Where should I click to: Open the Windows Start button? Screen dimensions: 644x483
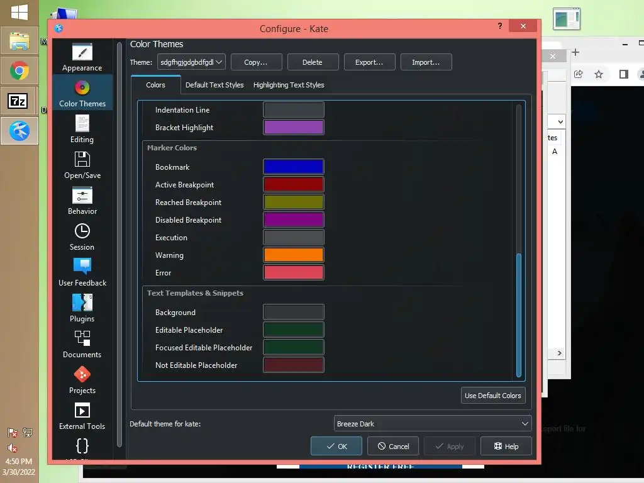point(19,13)
